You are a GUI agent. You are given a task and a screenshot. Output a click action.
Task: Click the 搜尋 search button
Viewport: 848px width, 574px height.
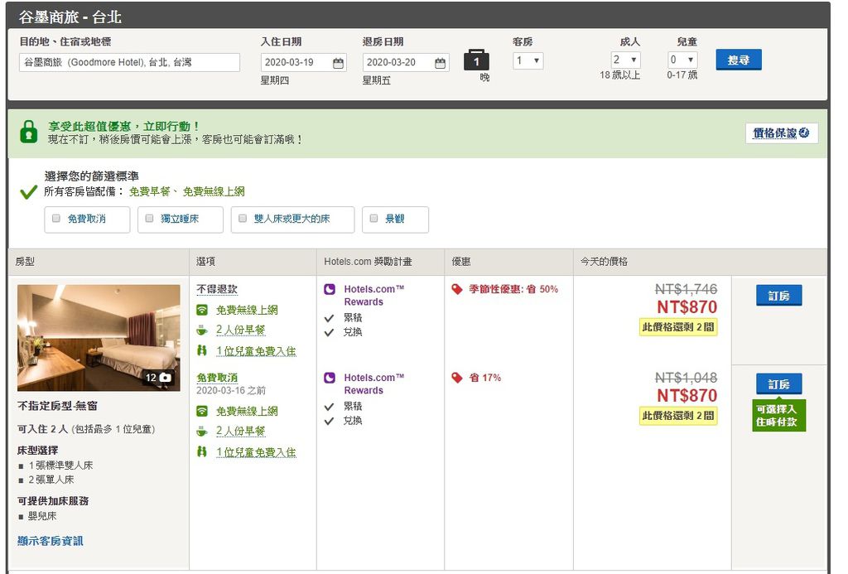(738, 60)
